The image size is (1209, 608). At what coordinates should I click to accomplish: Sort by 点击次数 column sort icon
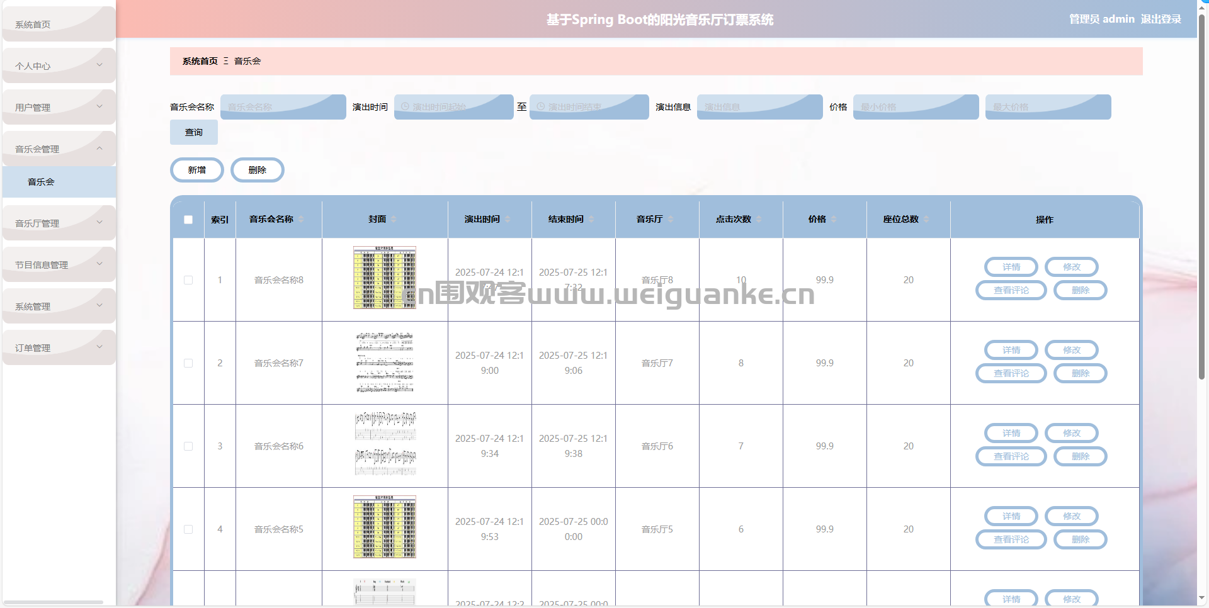pos(759,219)
